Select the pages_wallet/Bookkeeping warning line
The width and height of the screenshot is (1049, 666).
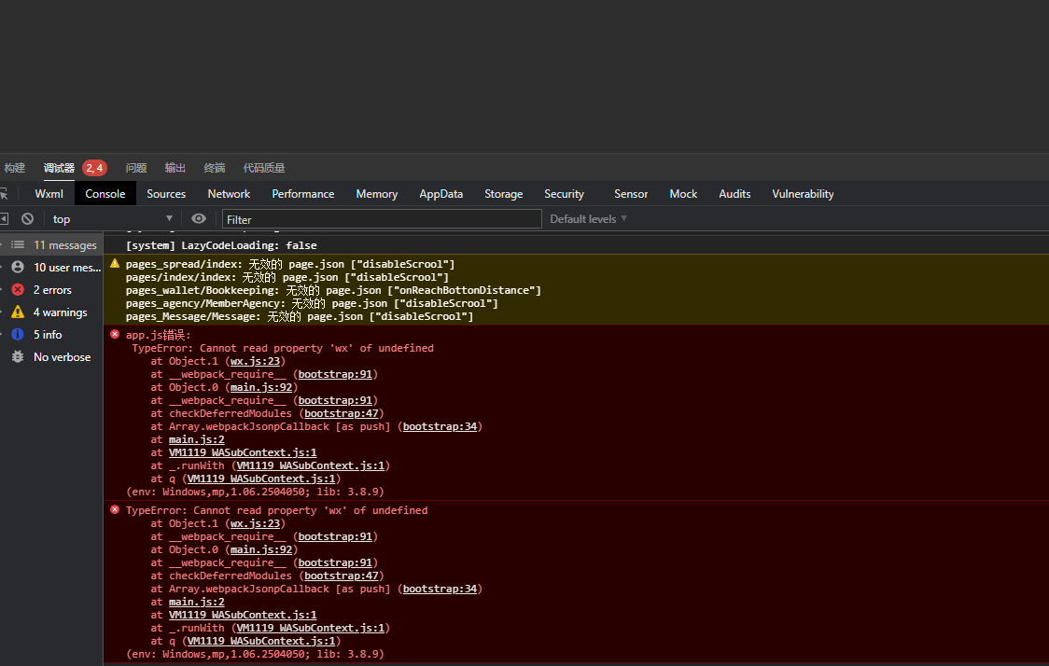pos(333,290)
